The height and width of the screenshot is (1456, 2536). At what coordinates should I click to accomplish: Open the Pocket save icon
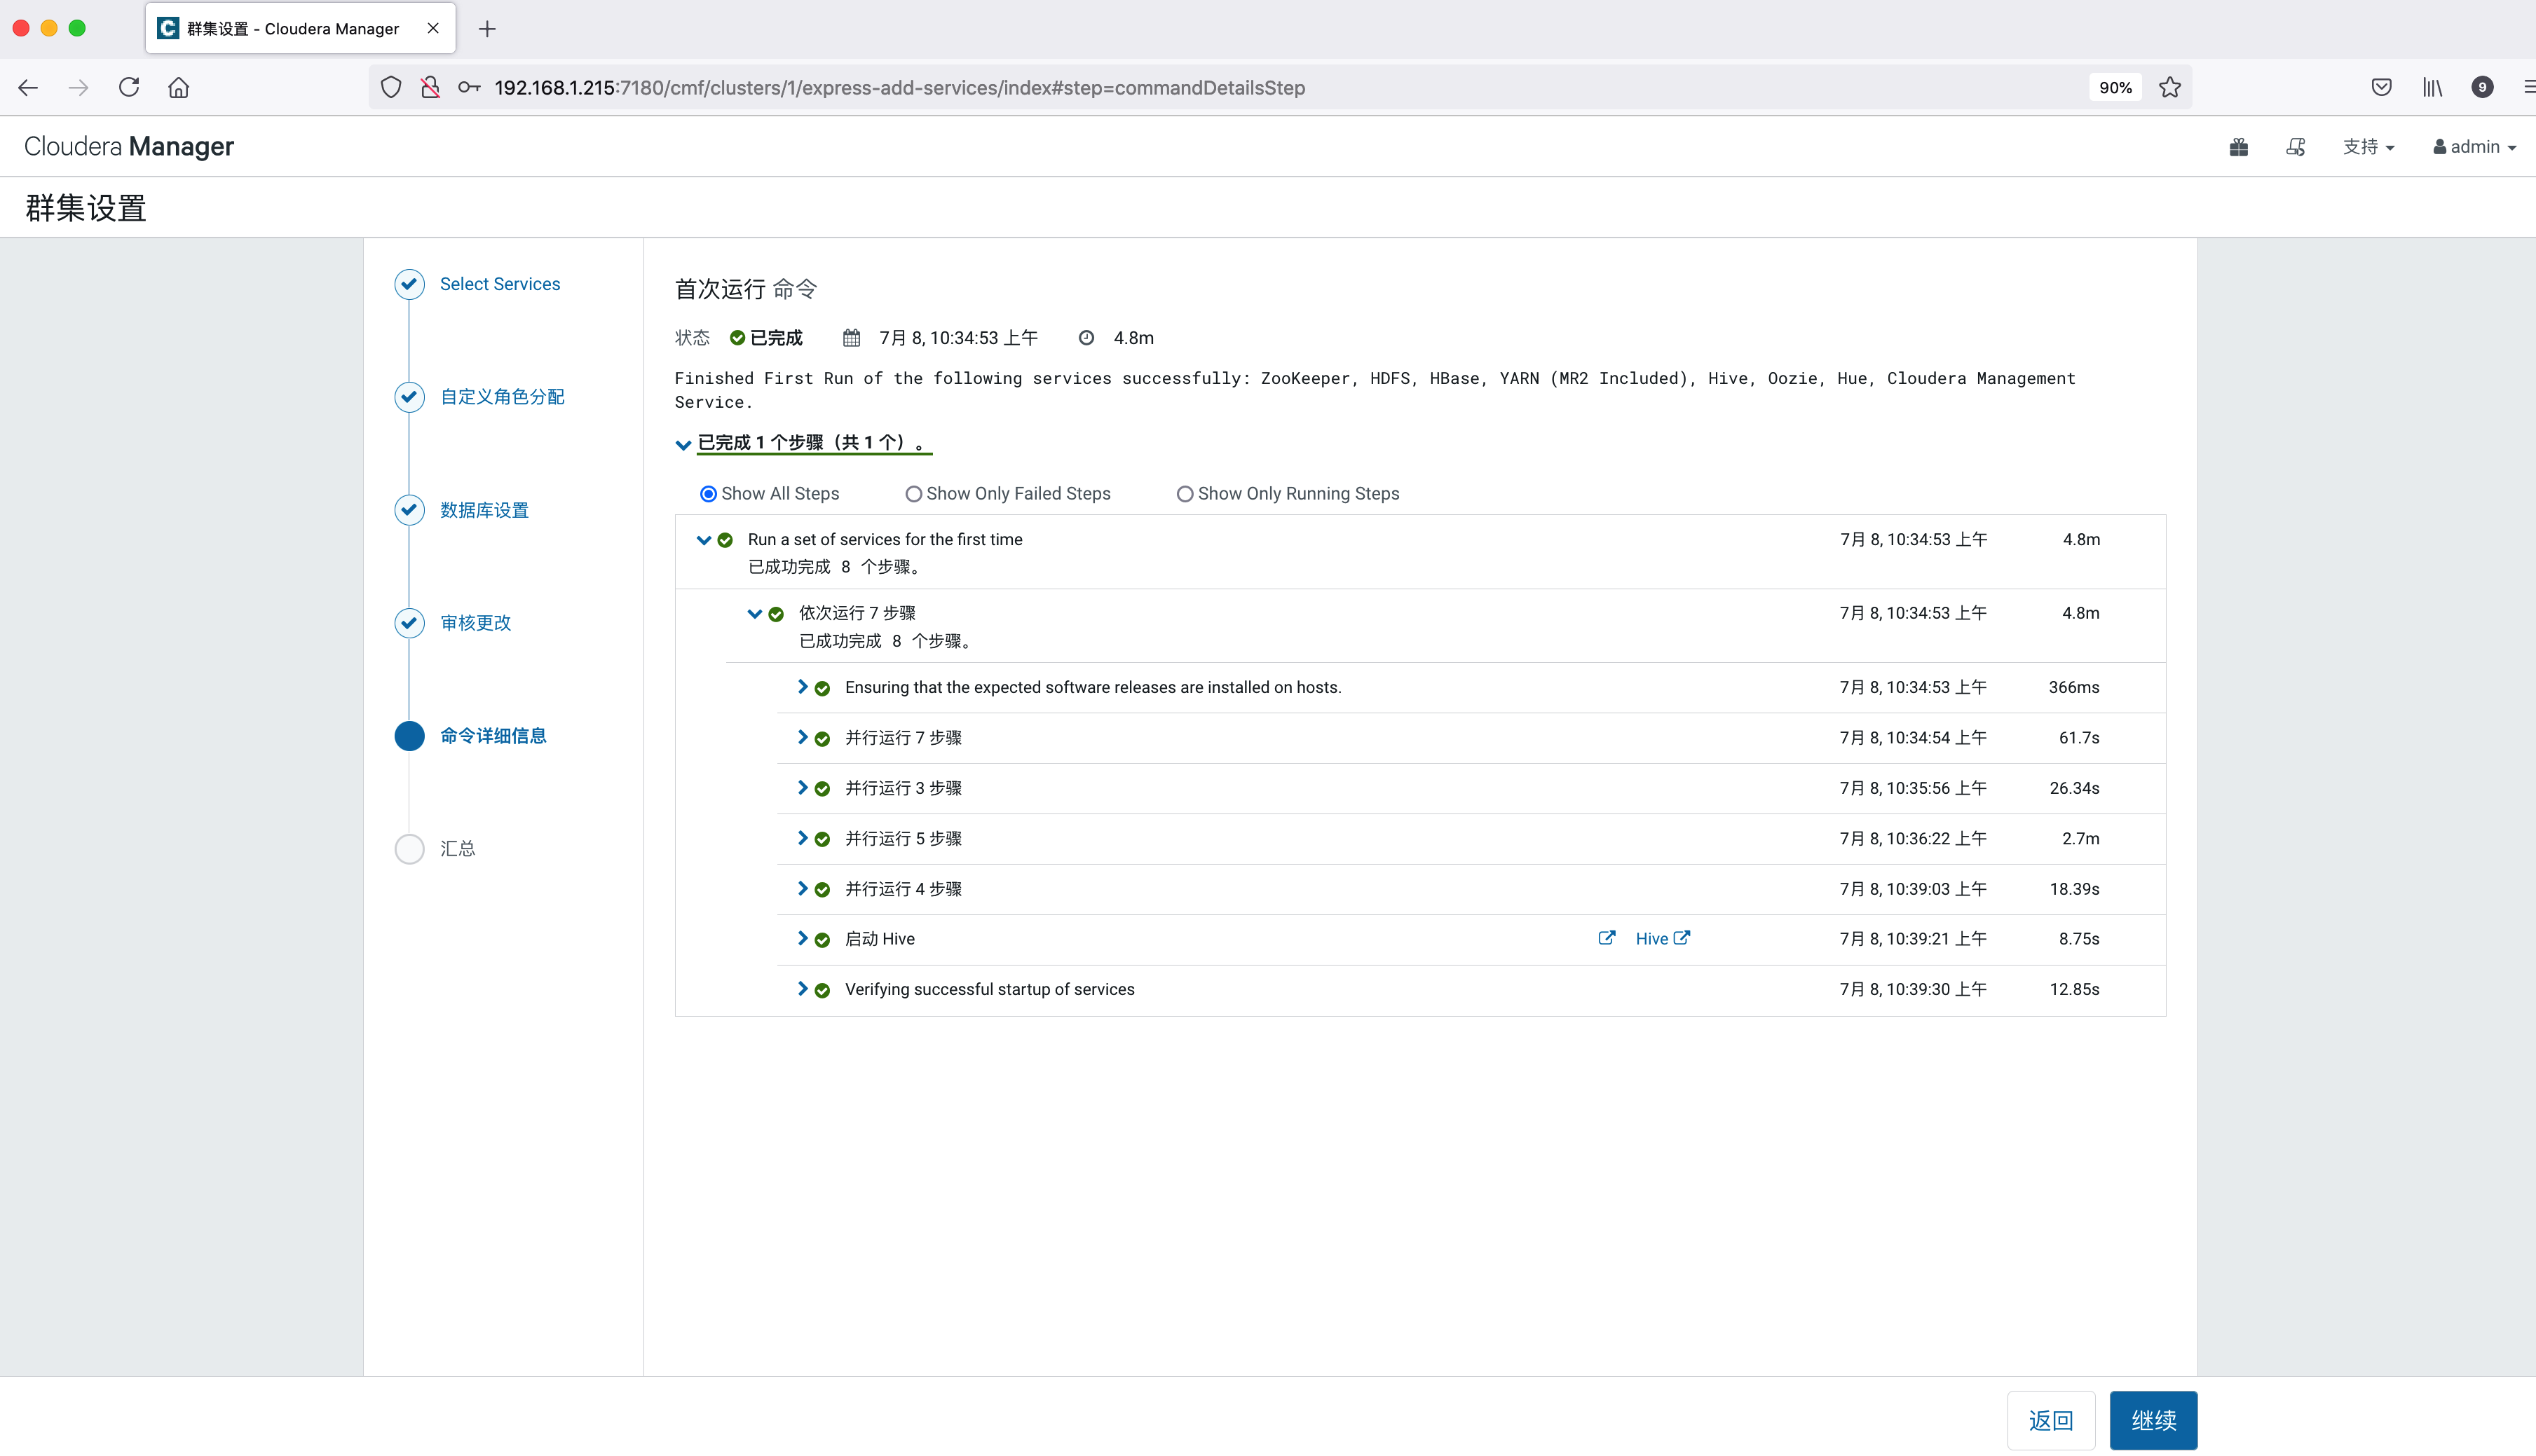coord(2381,88)
